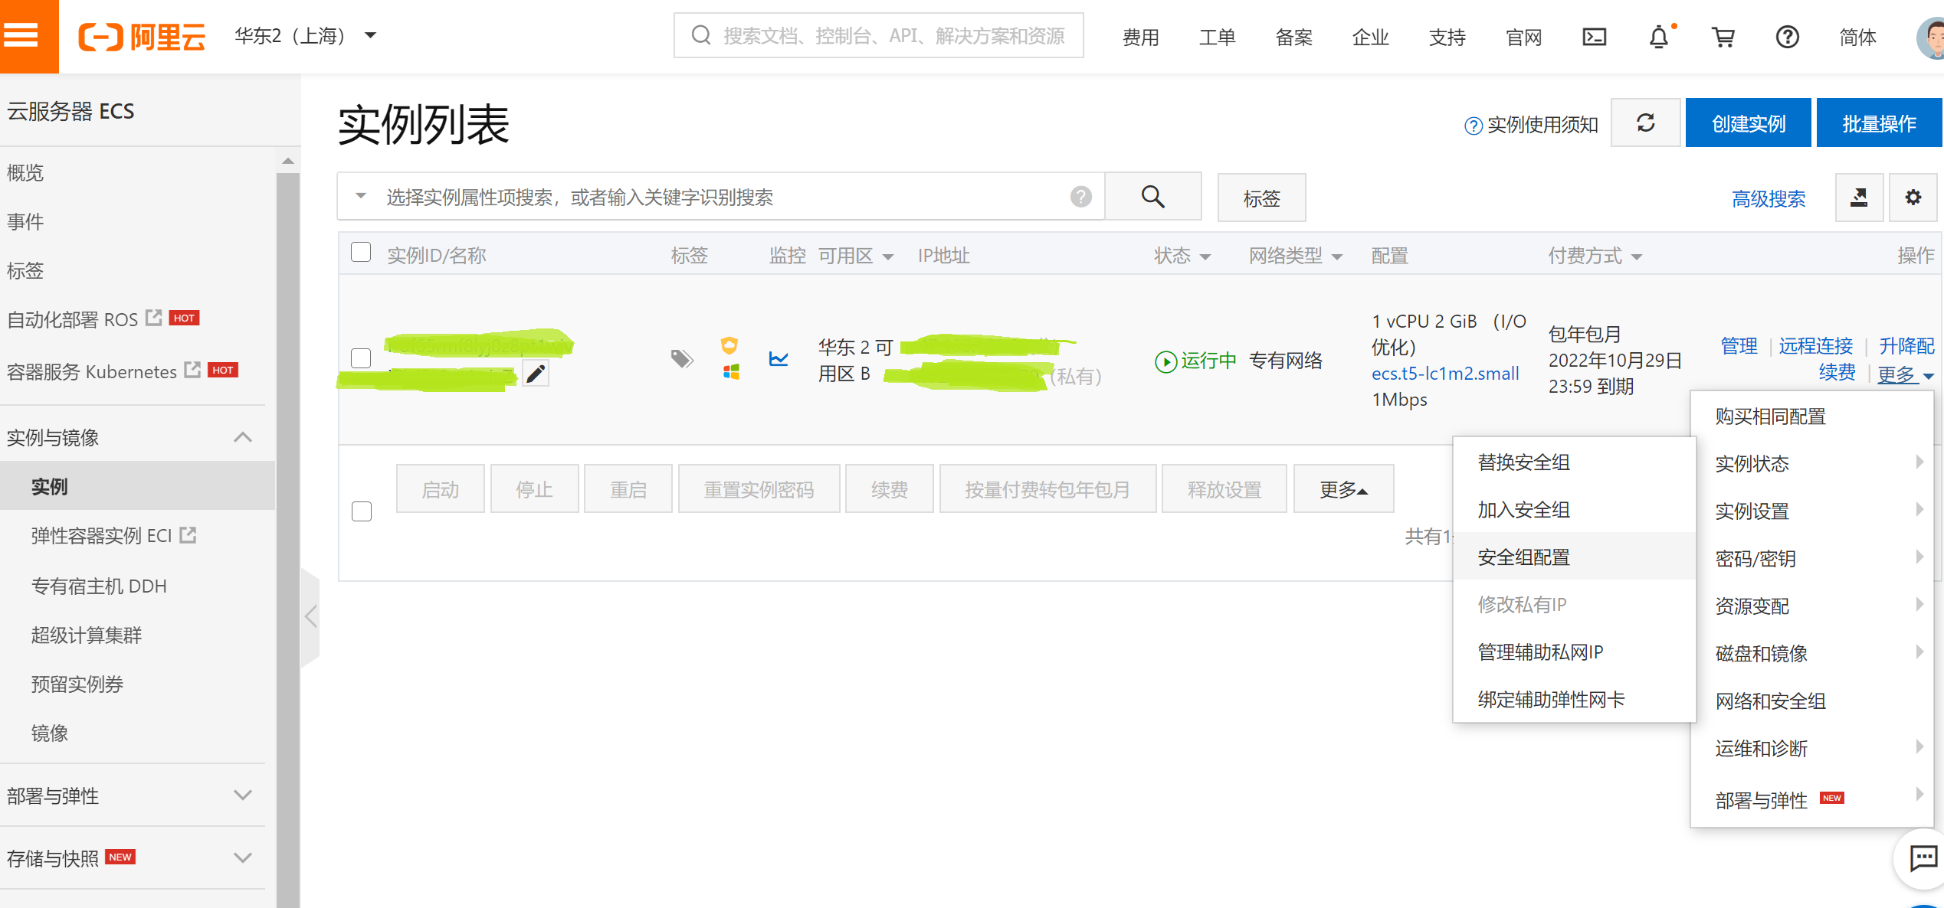This screenshot has width=1944, height=908.
Task: Open the column settings gear icon
Action: tap(1913, 197)
